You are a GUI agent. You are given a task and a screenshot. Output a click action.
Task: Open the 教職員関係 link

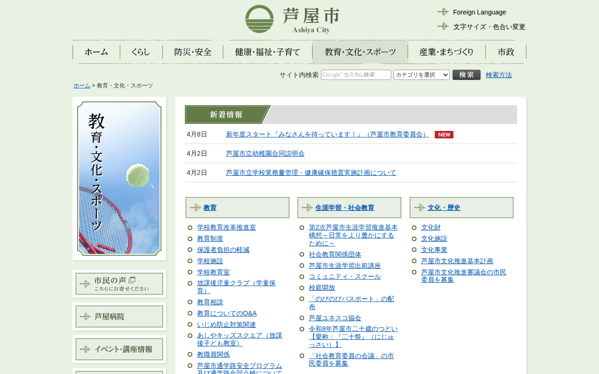pyautogui.click(x=213, y=354)
